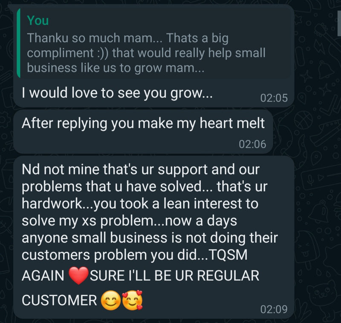Click the 02:09 timestamp
The height and width of the screenshot is (323, 341).
[x=274, y=309]
